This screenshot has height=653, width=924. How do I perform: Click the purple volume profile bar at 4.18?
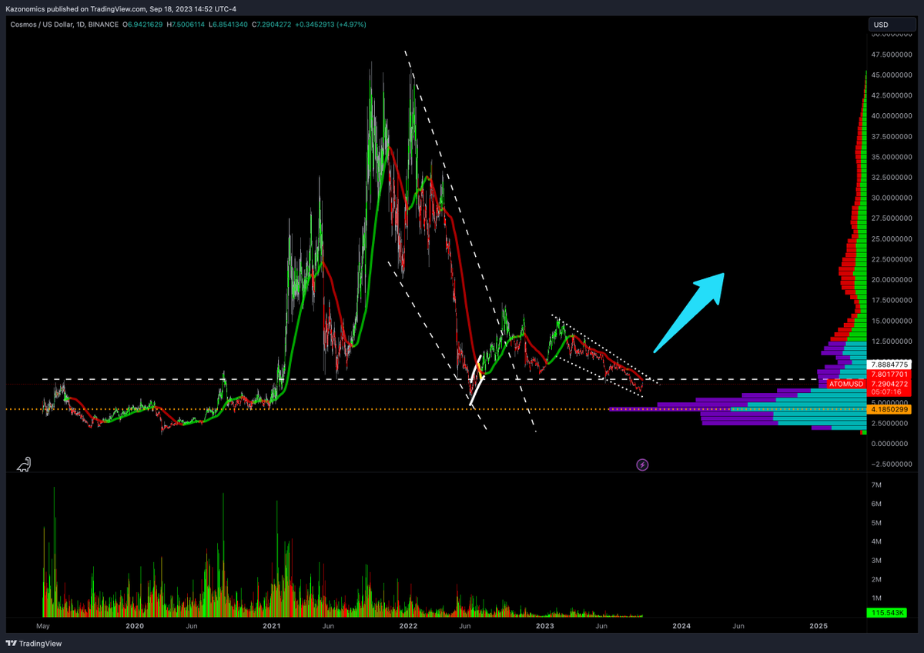[654, 409]
